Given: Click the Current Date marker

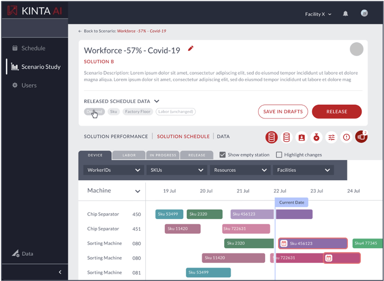Looking at the screenshot, I should click(x=292, y=203).
